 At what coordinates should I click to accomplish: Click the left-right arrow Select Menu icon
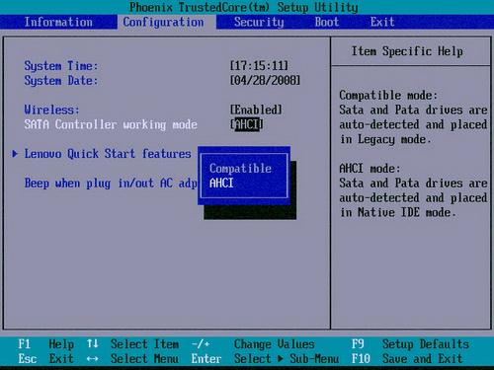[93, 359]
